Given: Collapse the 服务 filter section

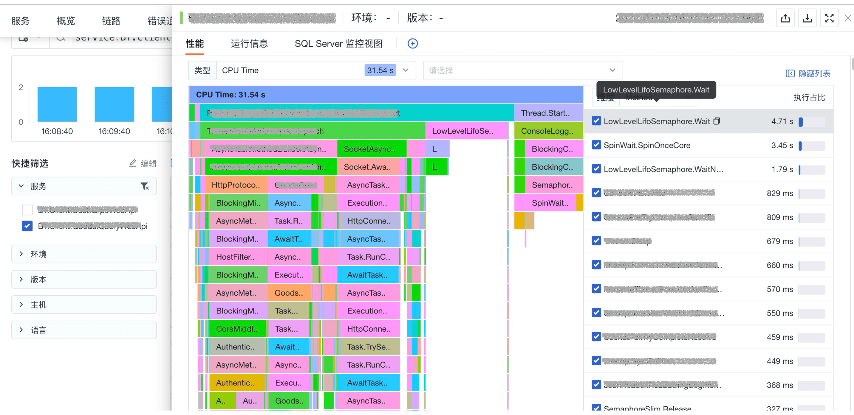Looking at the screenshot, I should [x=21, y=186].
